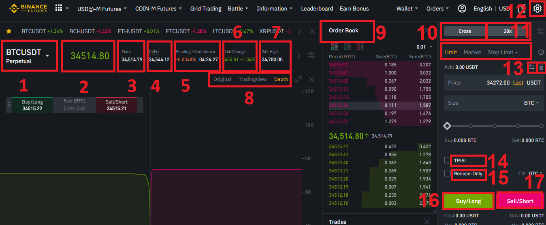Screen dimensions: 546x225
Task: Open the Orders dropdown
Action: point(437,8)
